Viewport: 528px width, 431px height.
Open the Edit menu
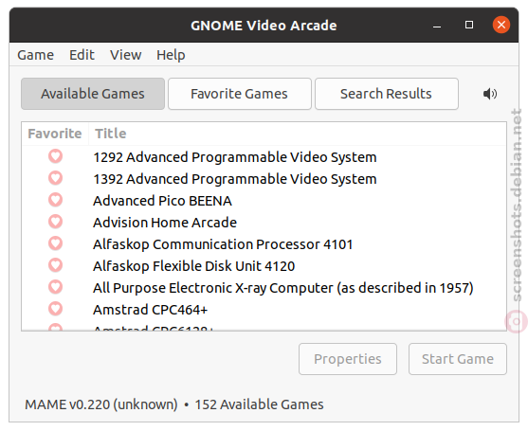pos(82,55)
